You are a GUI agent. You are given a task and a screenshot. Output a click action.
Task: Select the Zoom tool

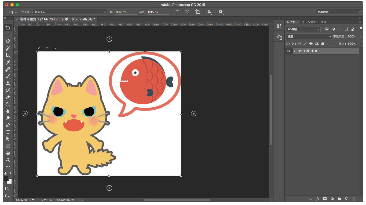pos(8,160)
